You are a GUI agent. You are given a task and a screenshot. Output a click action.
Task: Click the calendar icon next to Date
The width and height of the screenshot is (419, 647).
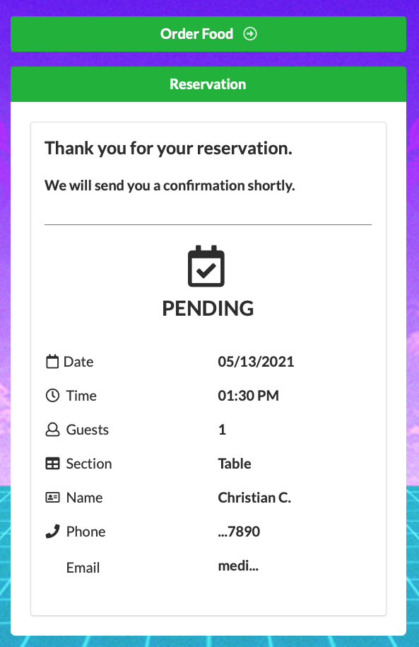click(x=52, y=362)
